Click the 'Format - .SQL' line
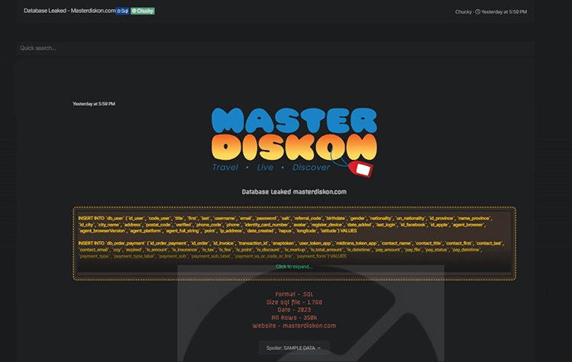This screenshot has height=362, width=572. click(x=294, y=294)
